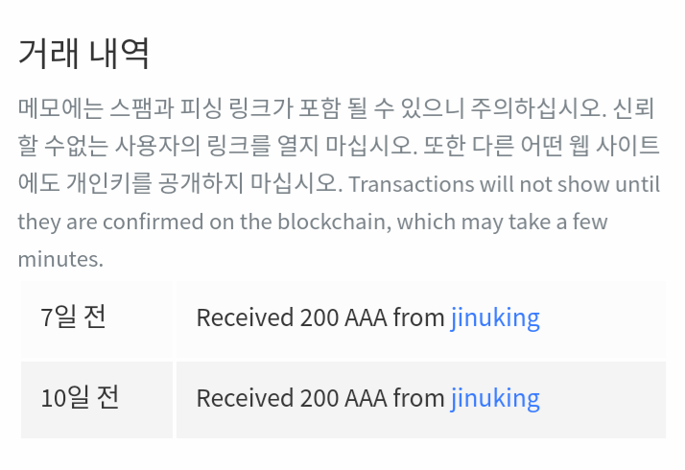Click the '피싱' word in the warning
This screenshot has height=470, width=685.
[216, 106]
